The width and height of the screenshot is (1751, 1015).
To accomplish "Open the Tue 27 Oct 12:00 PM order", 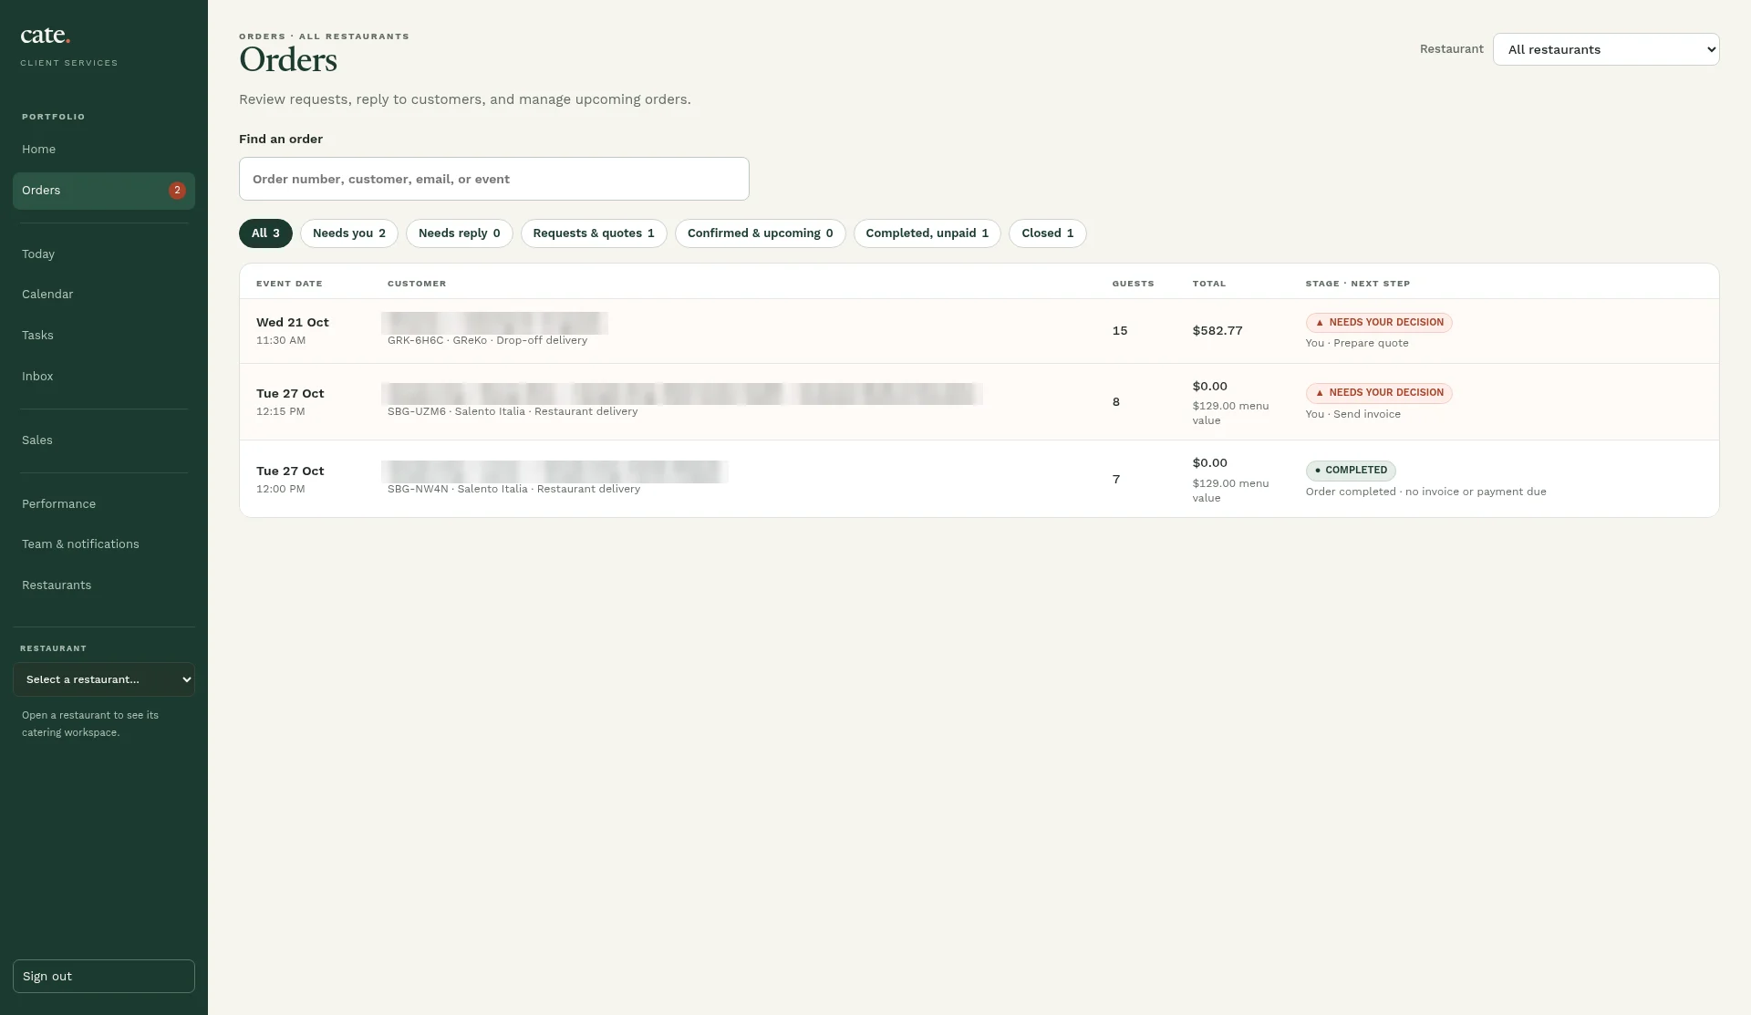I will (979, 480).
